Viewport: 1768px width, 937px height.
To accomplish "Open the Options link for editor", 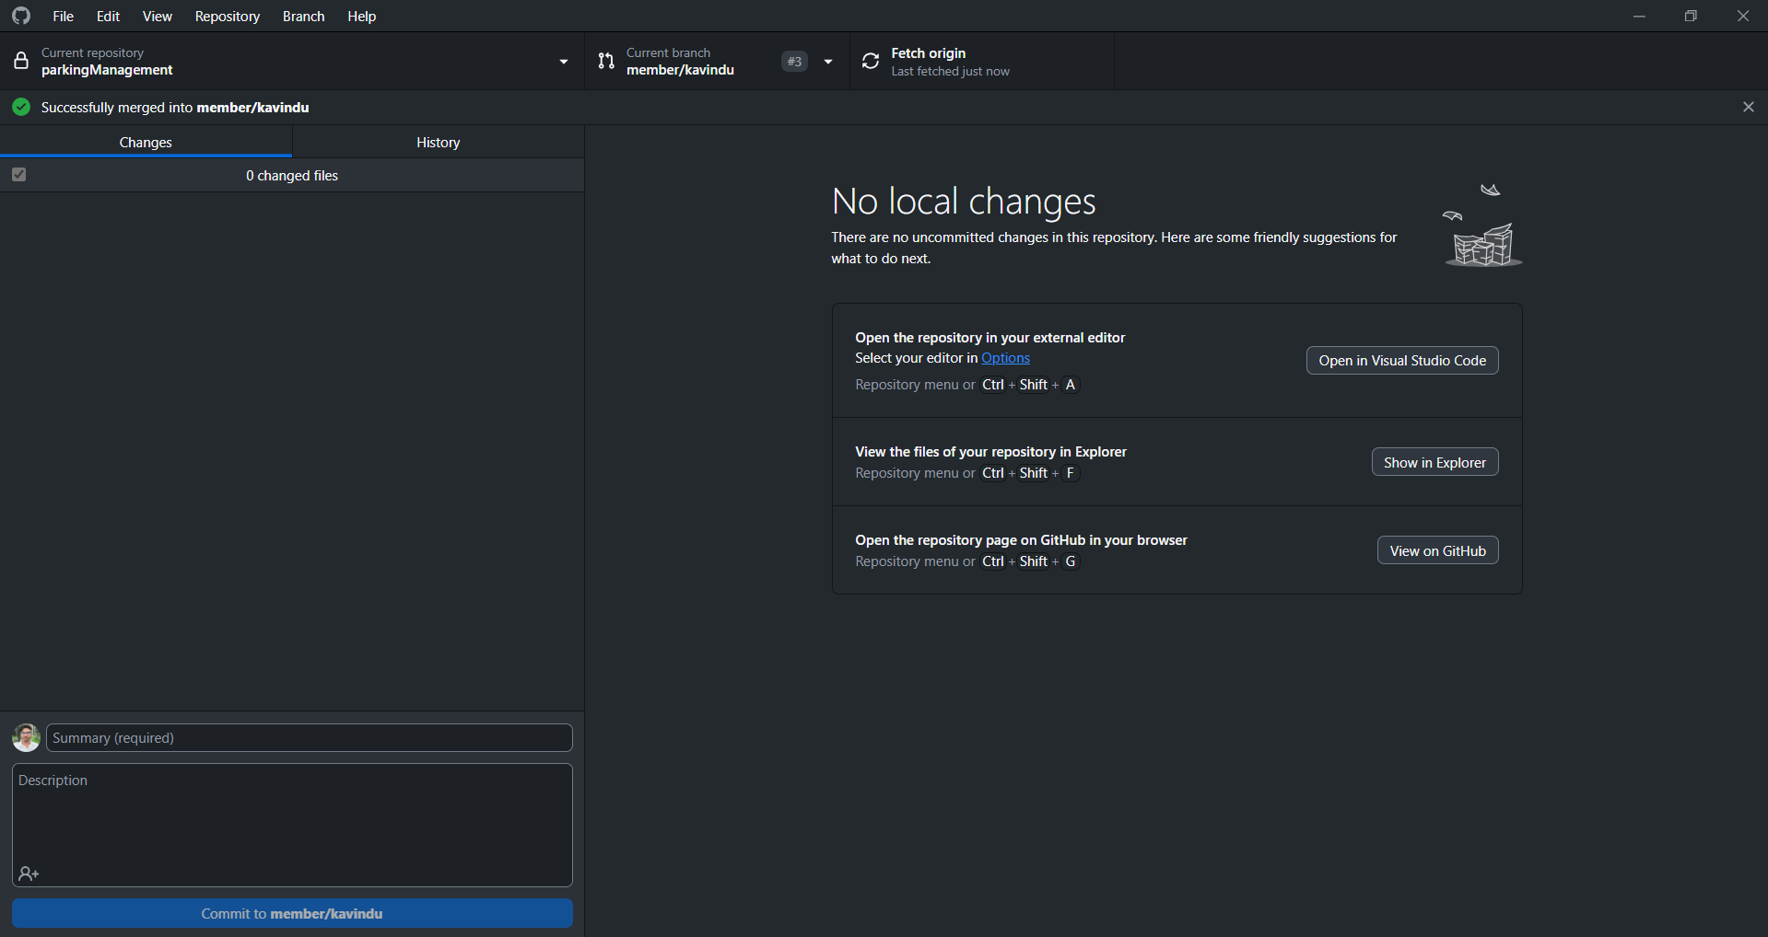I will click(x=1005, y=358).
